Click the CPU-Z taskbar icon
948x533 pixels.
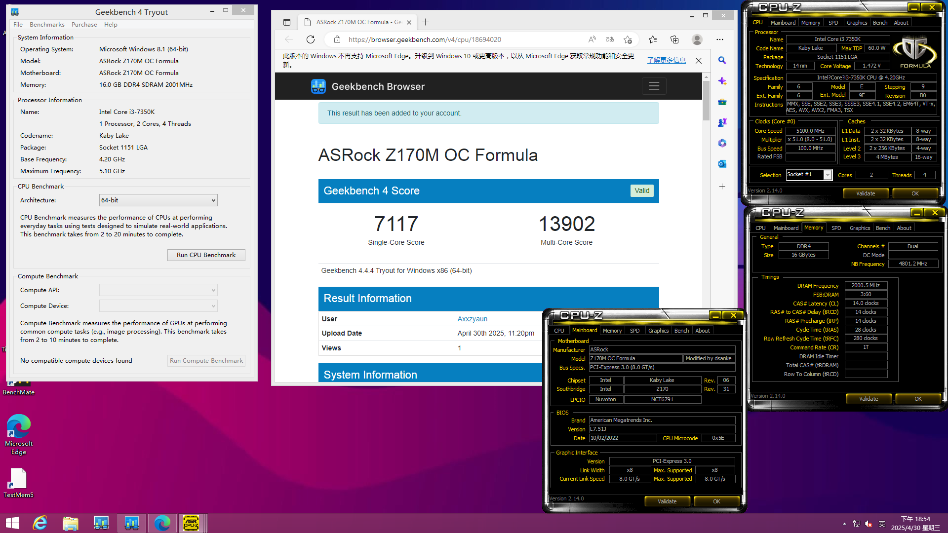tap(191, 523)
